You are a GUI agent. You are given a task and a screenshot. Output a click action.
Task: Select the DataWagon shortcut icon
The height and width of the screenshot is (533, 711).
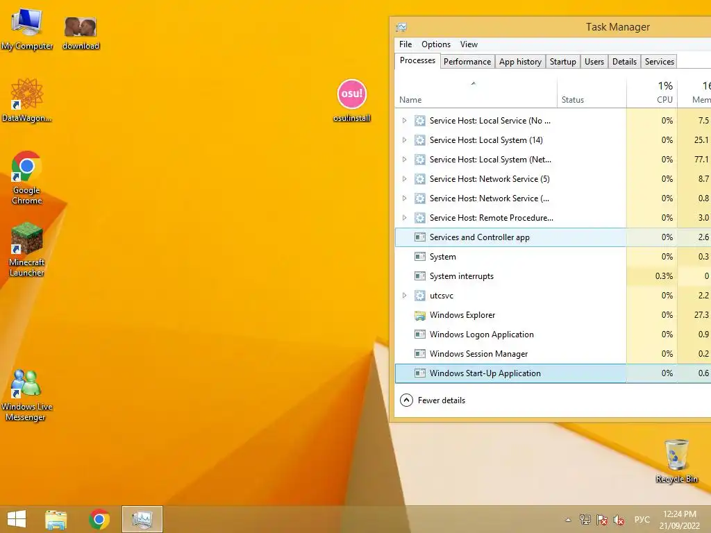(27, 101)
